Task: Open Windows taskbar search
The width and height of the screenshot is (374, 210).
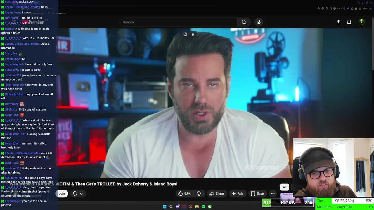Action: (171, 206)
